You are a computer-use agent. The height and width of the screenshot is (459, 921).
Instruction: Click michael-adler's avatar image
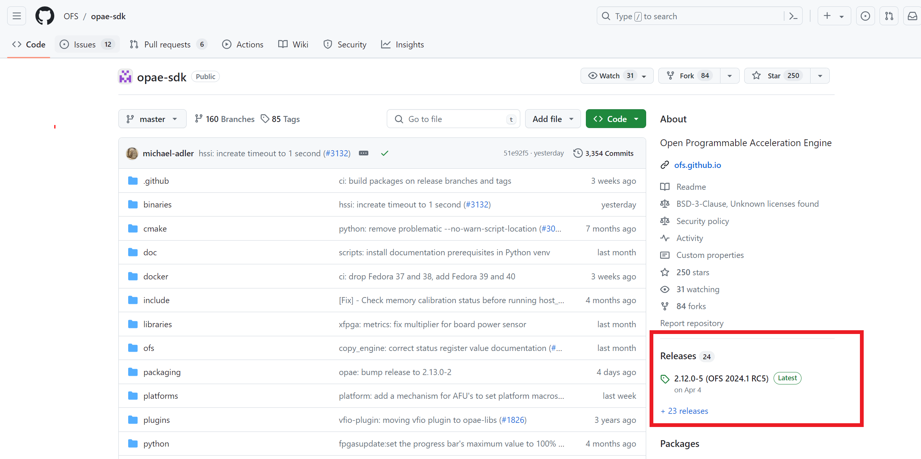click(x=132, y=153)
